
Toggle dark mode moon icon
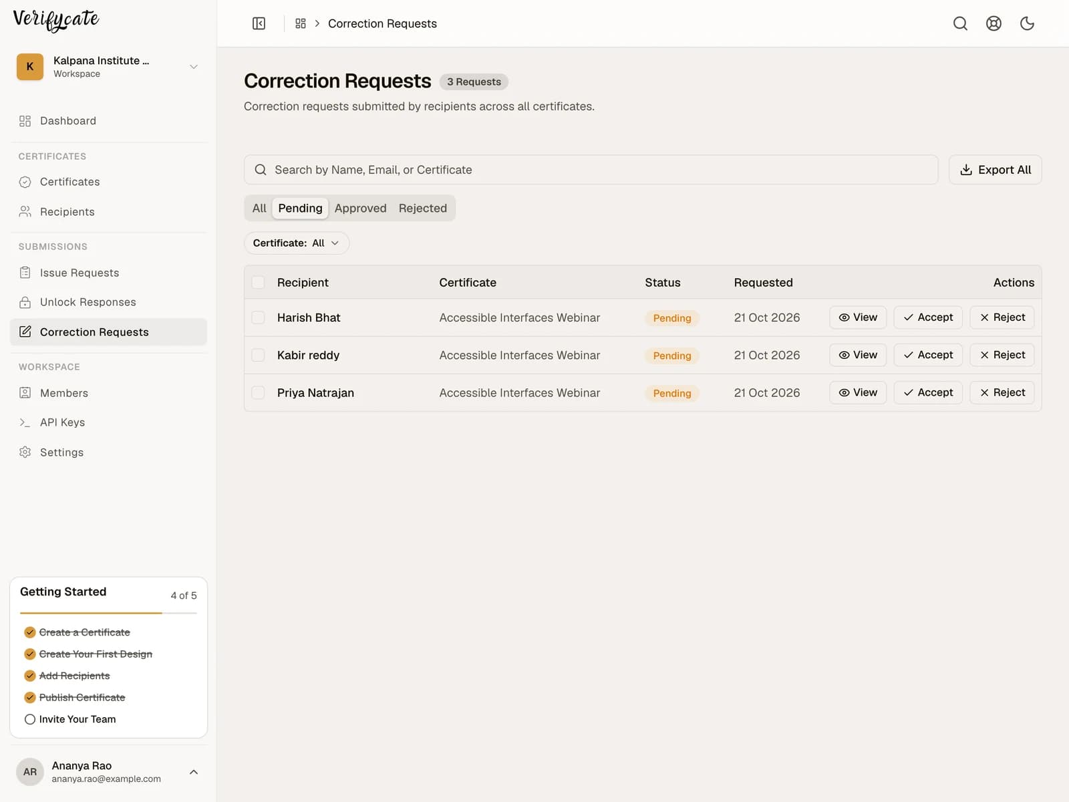pyautogui.click(x=1027, y=23)
